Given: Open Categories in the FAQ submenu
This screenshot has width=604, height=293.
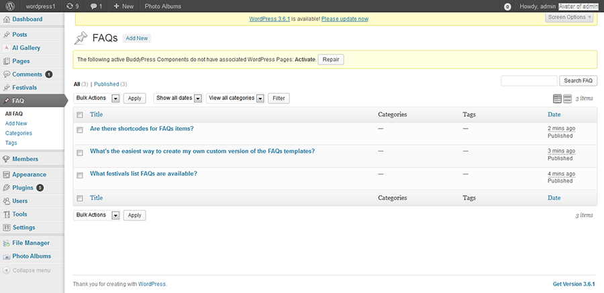Looking at the screenshot, I should (19, 133).
